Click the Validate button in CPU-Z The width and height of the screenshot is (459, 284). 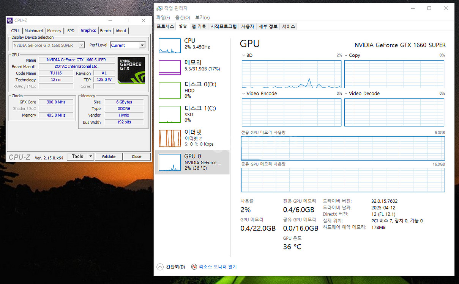(x=109, y=156)
